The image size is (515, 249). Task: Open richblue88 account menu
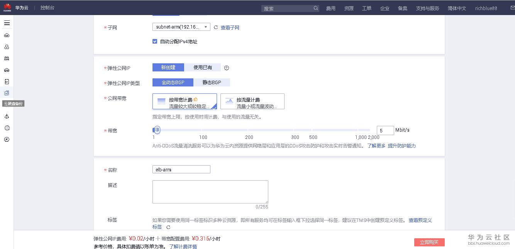(x=486, y=8)
